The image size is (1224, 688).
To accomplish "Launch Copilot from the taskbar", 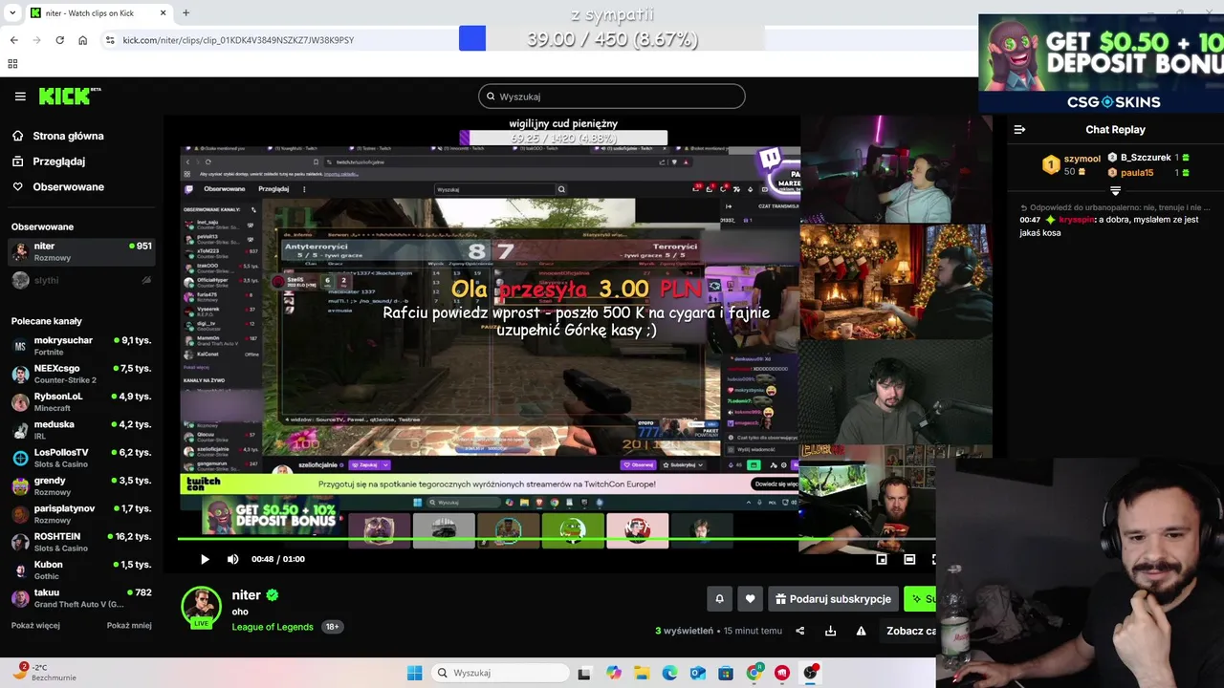I will (x=613, y=673).
